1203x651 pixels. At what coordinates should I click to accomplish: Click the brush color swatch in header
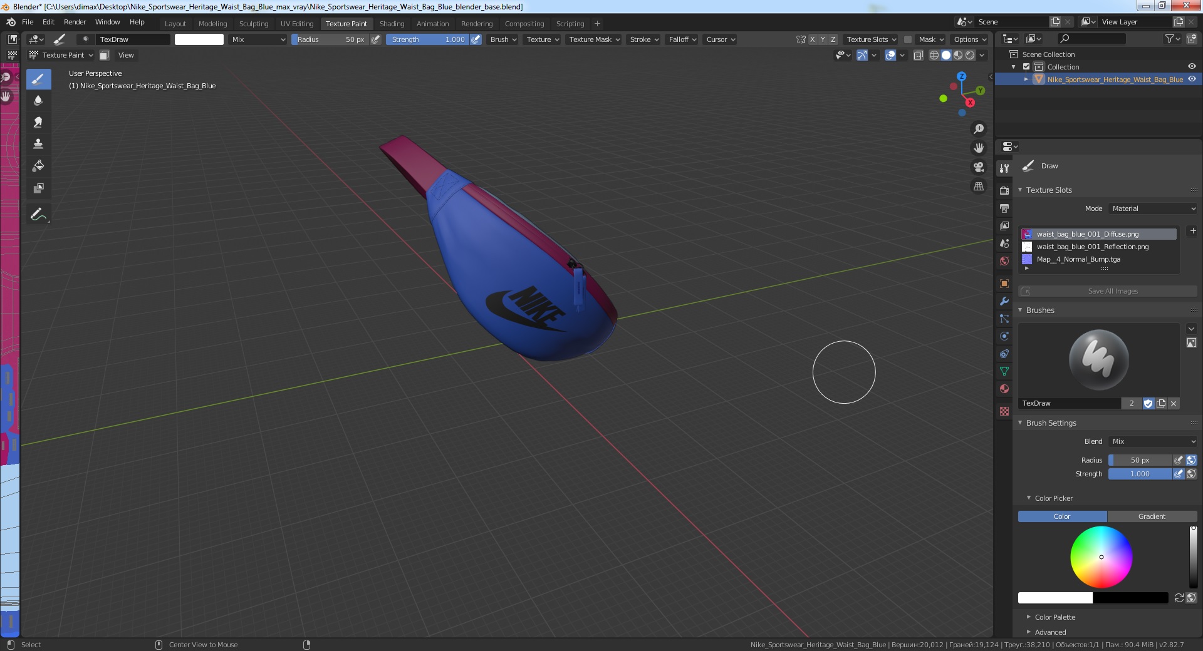pyautogui.click(x=199, y=39)
